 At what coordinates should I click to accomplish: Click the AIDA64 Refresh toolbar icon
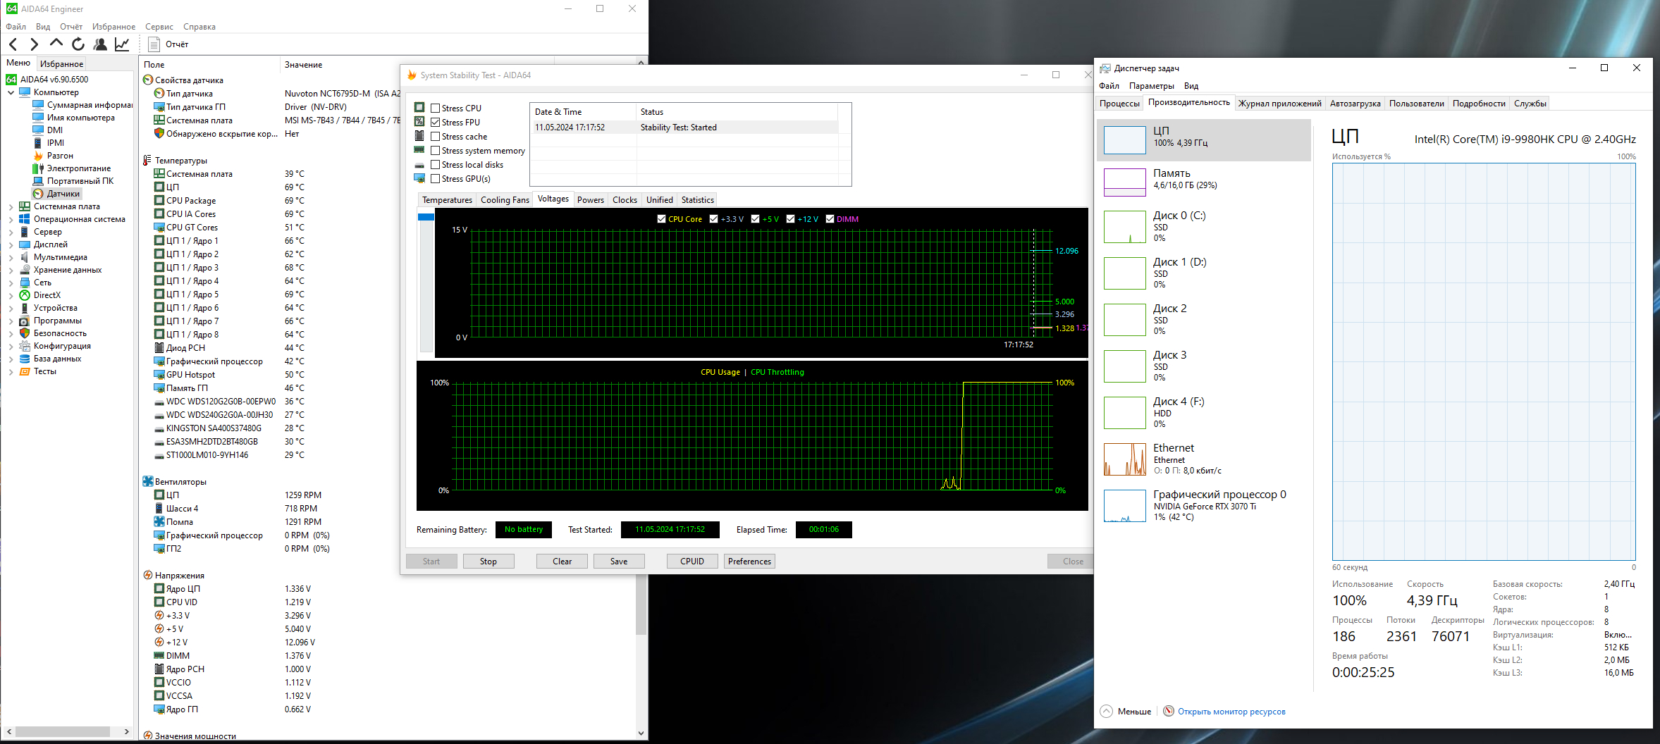[x=78, y=44]
